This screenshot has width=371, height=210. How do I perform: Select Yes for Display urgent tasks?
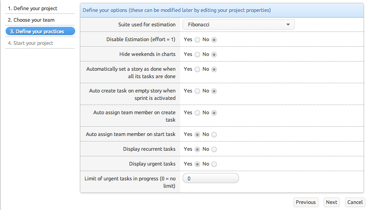[x=197, y=164]
